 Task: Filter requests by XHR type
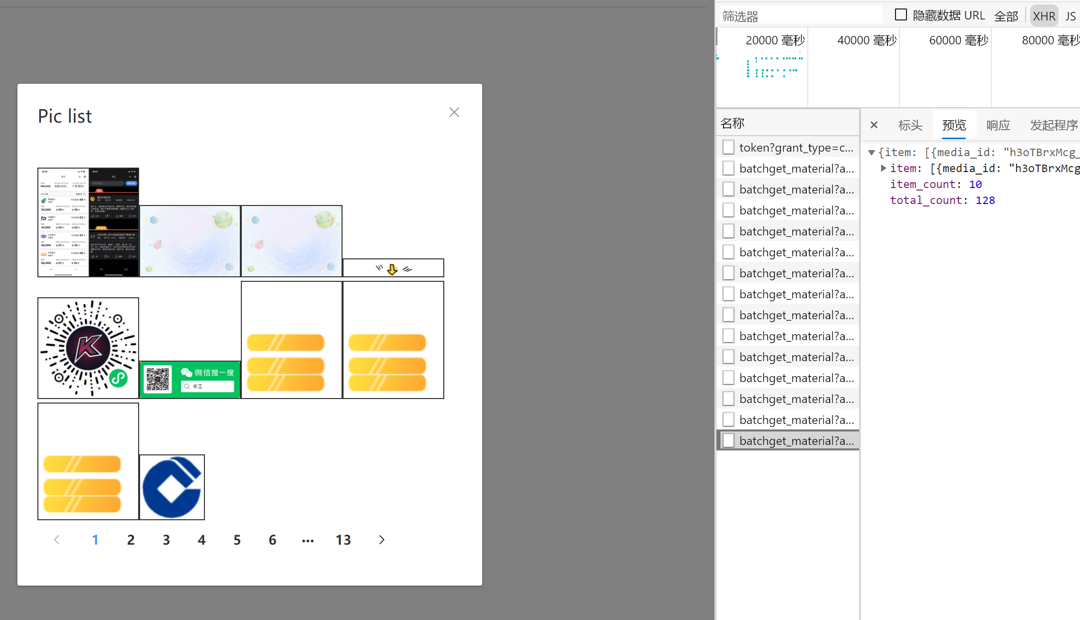click(x=1044, y=16)
